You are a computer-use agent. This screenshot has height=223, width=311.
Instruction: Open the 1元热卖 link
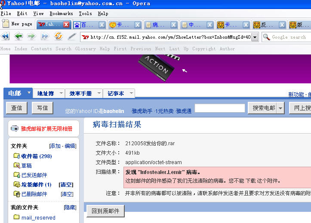point(164,111)
